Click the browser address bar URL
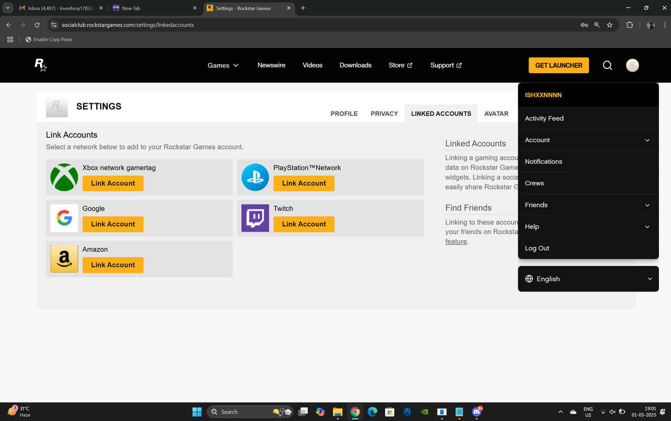The width and height of the screenshot is (671, 421). (128, 25)
